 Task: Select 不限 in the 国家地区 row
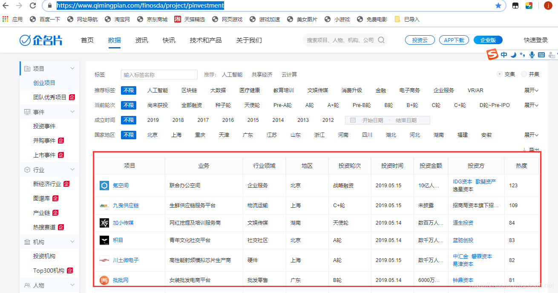coord(129,135)
